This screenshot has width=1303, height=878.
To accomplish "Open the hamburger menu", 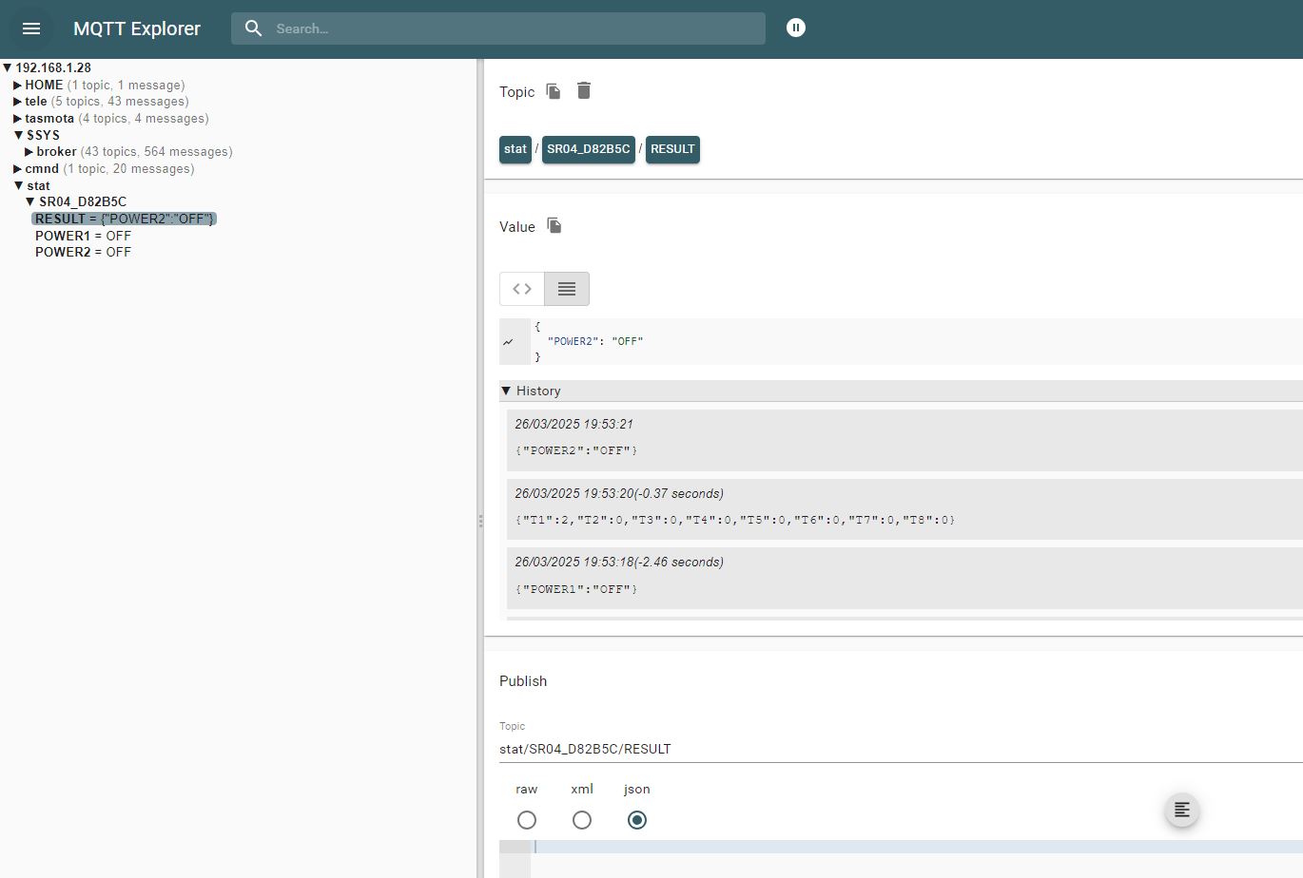I will pos(31,29).
